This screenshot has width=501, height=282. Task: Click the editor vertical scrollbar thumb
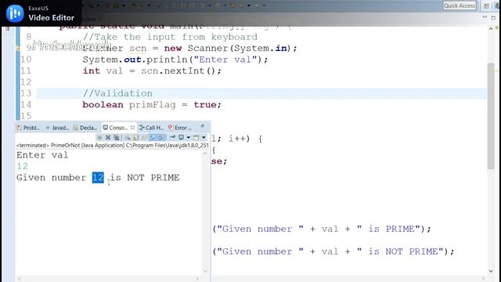[x=491, y=116]
